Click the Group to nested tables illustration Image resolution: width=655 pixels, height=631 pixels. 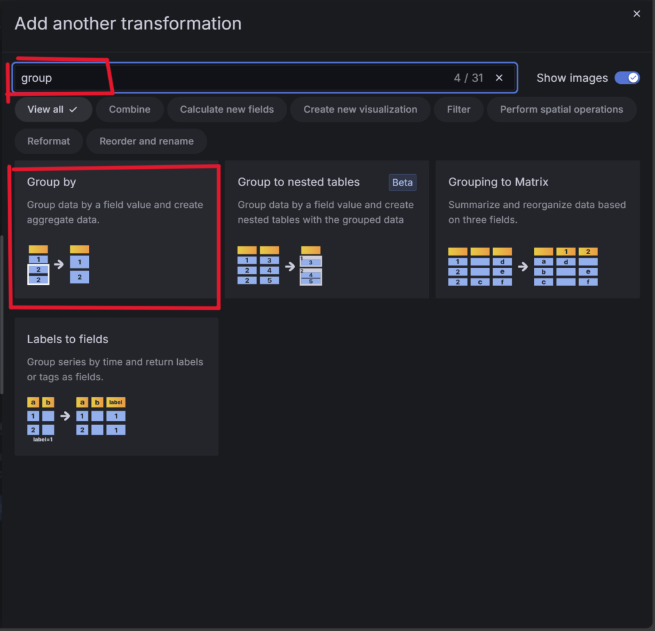280,266
